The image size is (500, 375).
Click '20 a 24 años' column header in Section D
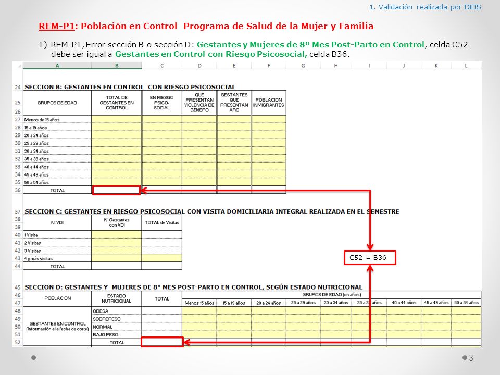pos(269,303)
